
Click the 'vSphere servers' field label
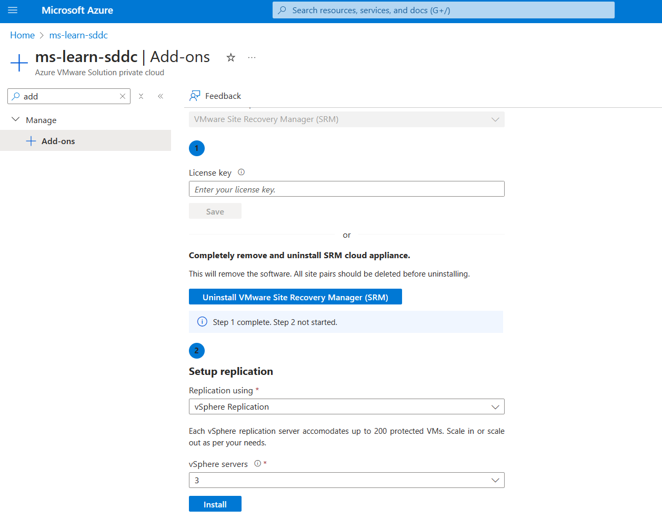pos(218,464)
